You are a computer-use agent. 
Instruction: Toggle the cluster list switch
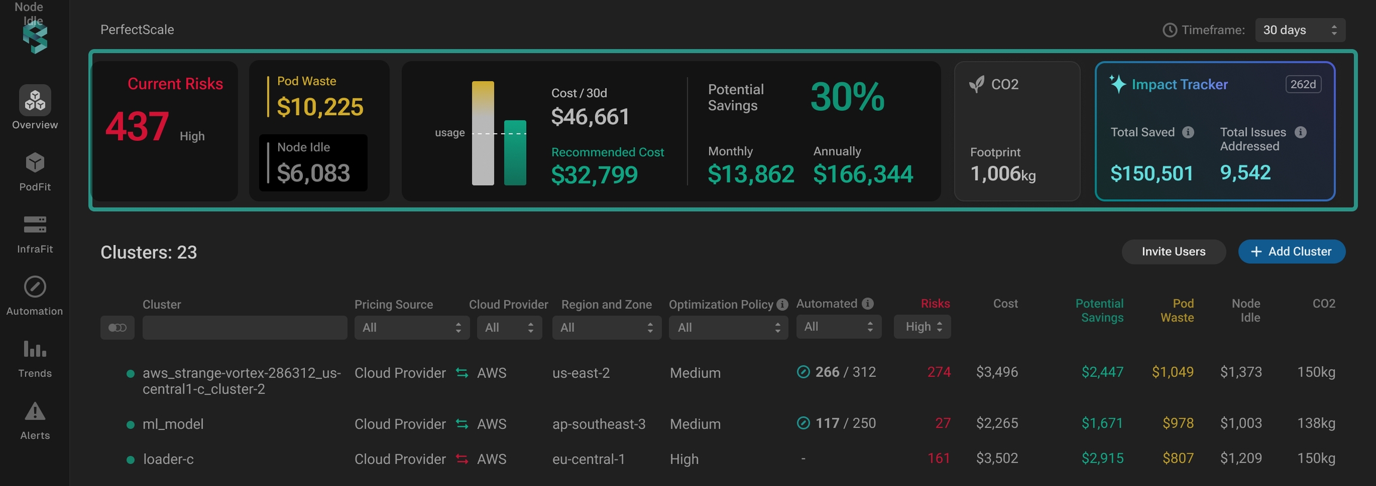coord(118,327)
